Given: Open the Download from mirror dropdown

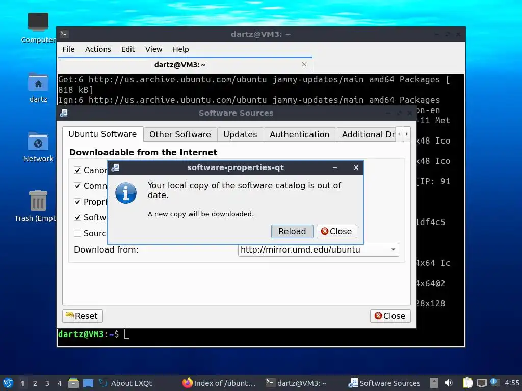Looking at the screenshot, I should coord(318,249).
